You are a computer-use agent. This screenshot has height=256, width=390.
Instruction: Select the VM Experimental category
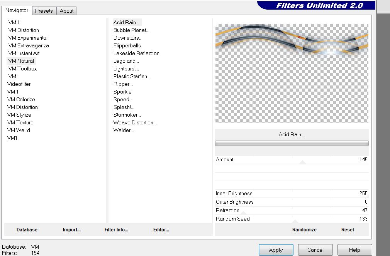point(27,38)
